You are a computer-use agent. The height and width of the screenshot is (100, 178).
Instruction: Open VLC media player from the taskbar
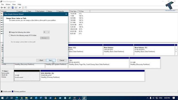[55, 98]
